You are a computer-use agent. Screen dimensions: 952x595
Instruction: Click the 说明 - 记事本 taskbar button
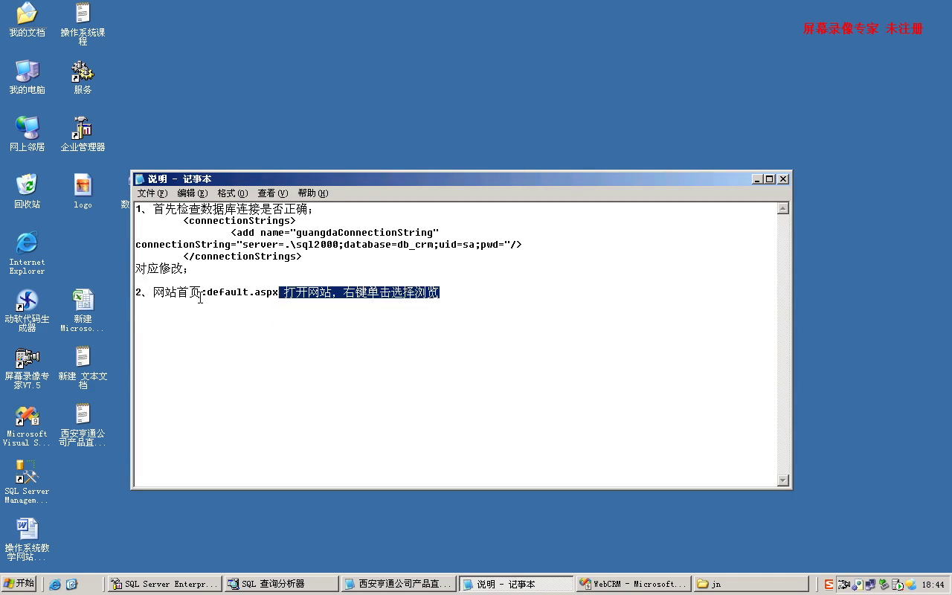point(515,585)
